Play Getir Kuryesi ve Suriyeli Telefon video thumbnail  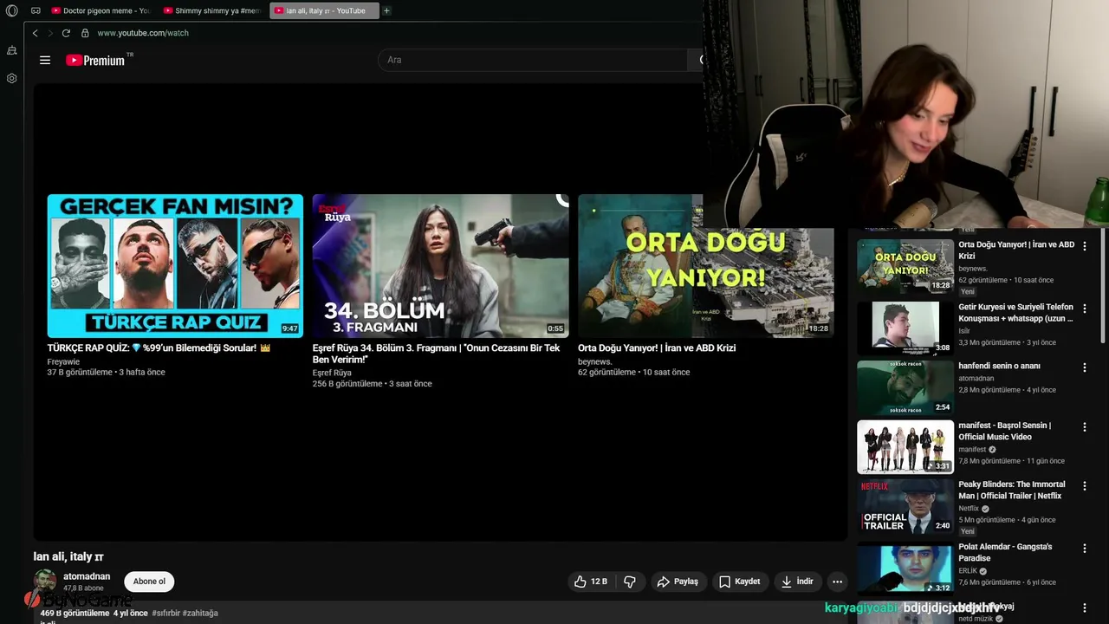905,328
